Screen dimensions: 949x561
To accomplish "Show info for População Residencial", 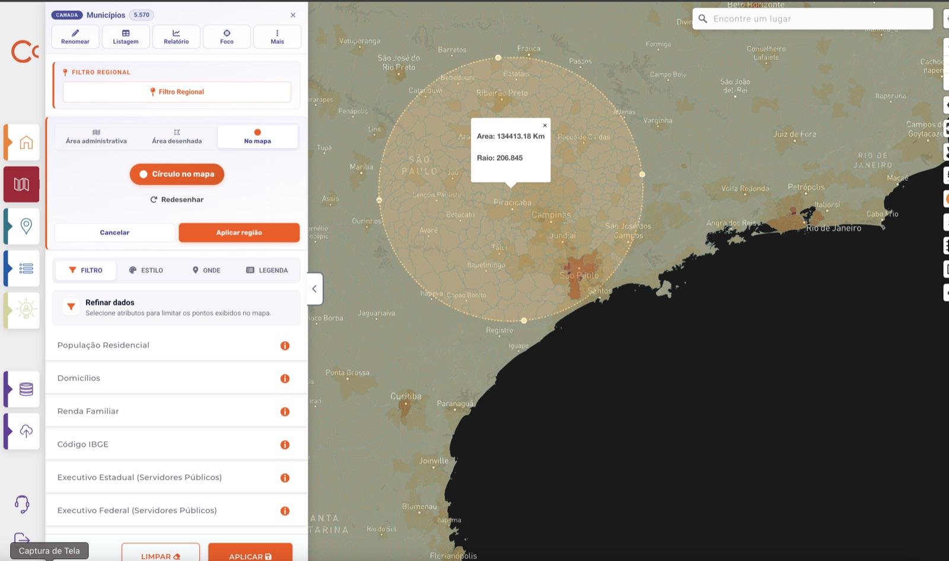I will pos(285,346).
